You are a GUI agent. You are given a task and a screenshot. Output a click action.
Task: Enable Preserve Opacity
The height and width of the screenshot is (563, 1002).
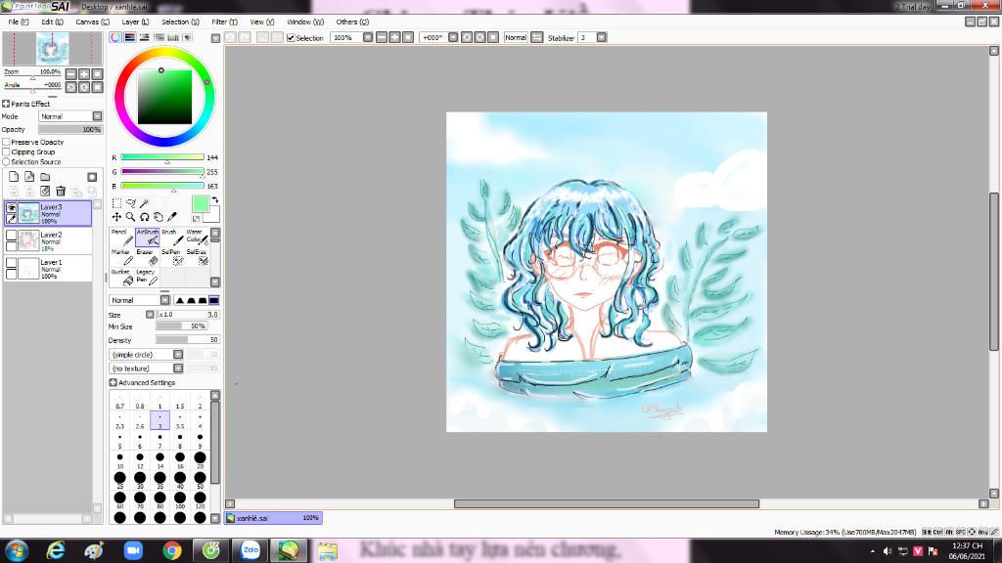click(7, 142)
